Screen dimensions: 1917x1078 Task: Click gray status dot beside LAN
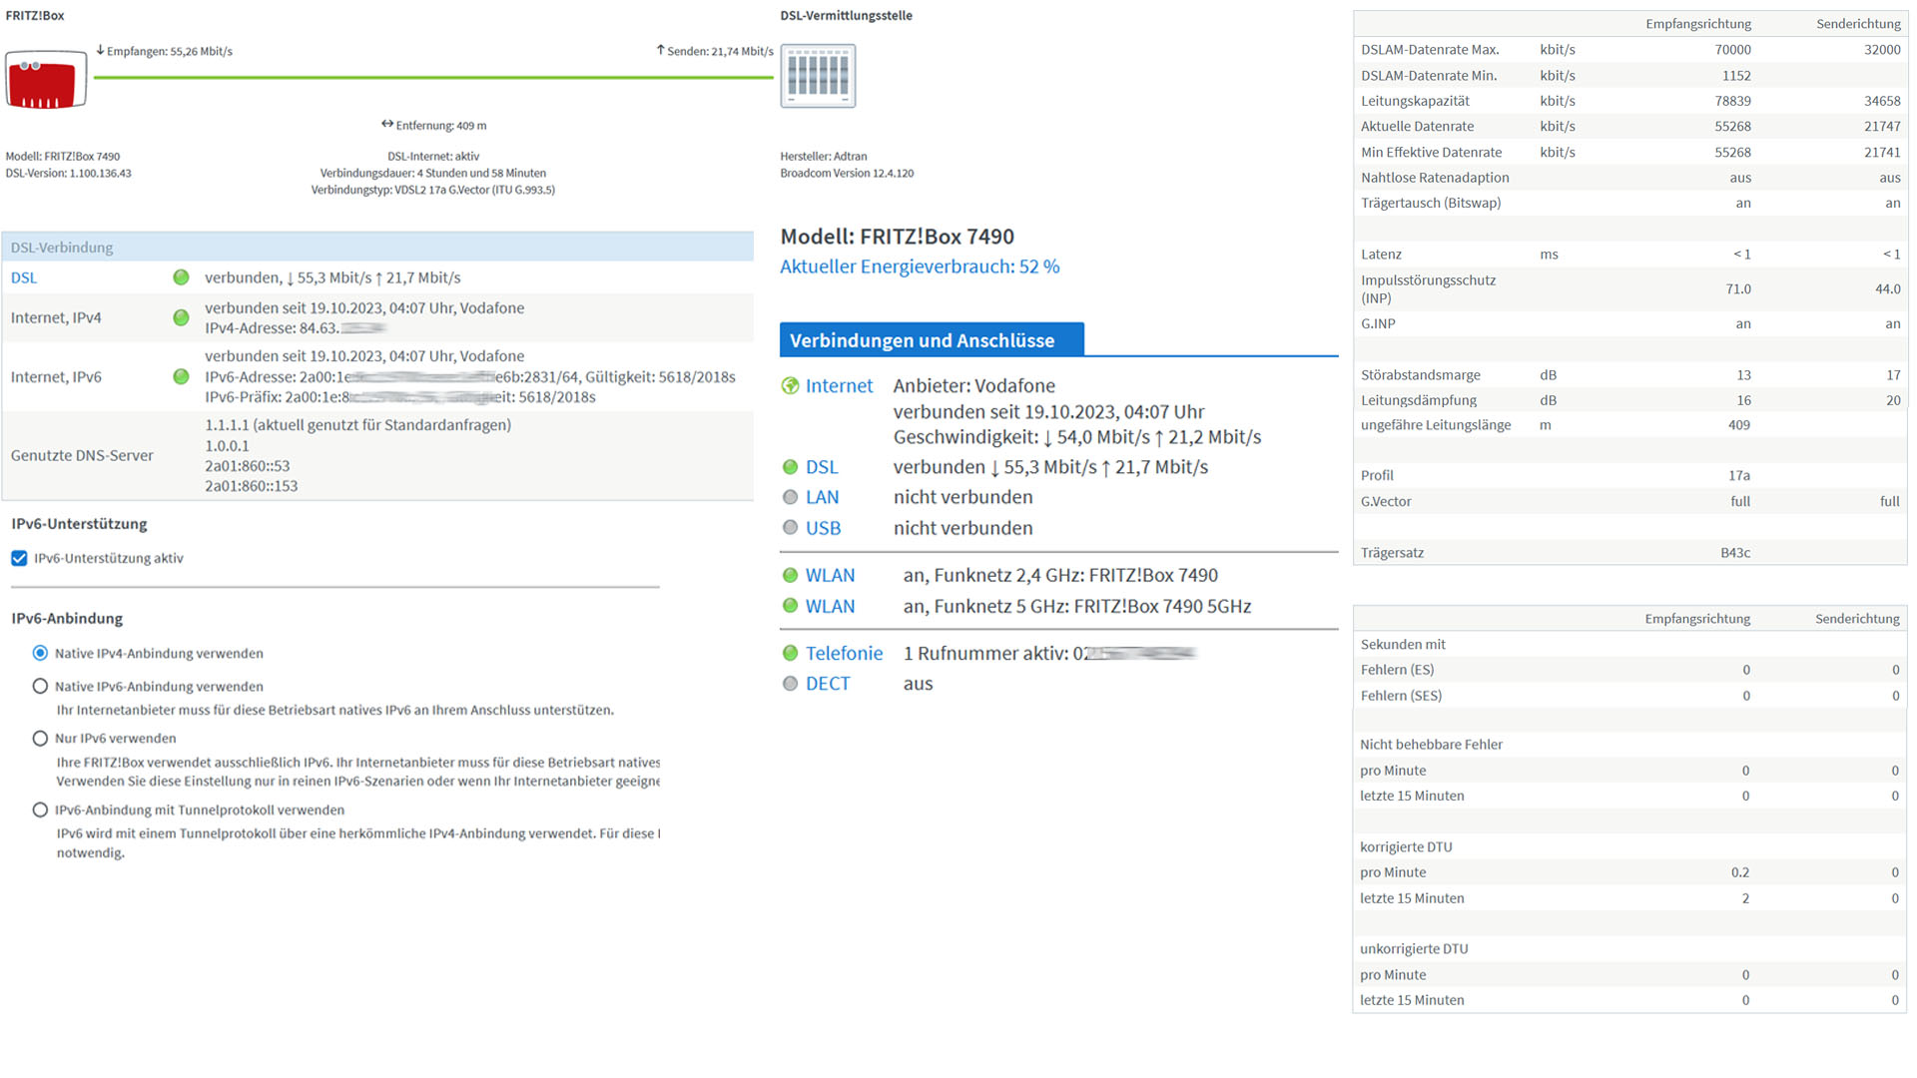(790, 497)
